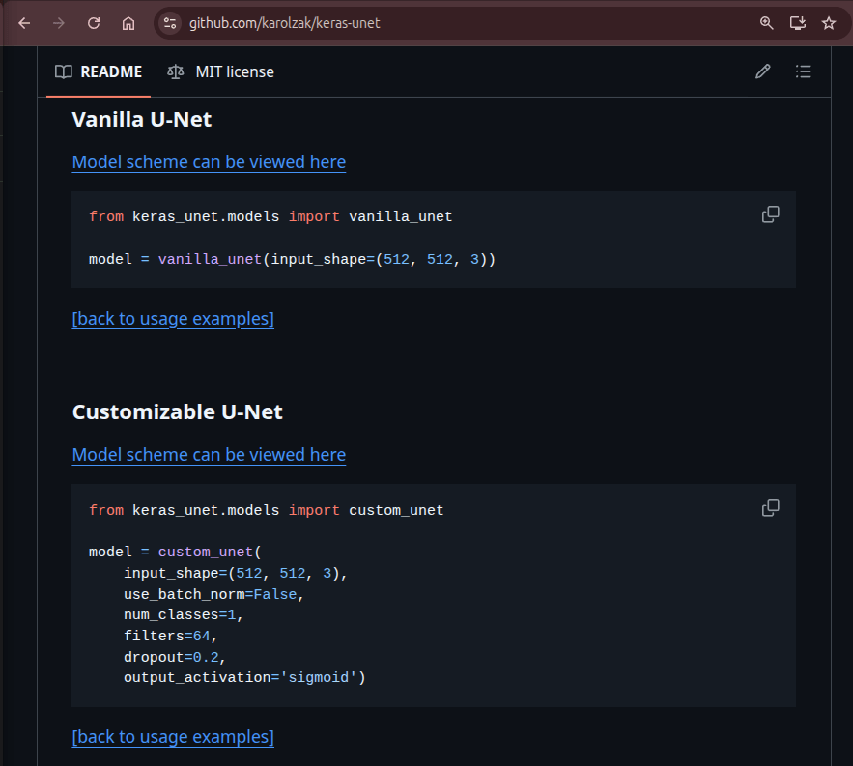Copy the custom_unet code snippet
The width and height of the screenshot is (853, 766).
[770, 508]
